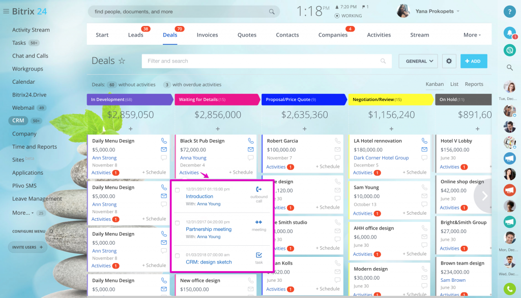This screenshot has height=298, width=521.
Task: Click the search magnifier in the top search bar
Action: [272, 12]
